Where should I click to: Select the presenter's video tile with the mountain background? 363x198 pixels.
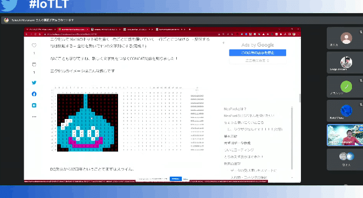click(345, 135)
